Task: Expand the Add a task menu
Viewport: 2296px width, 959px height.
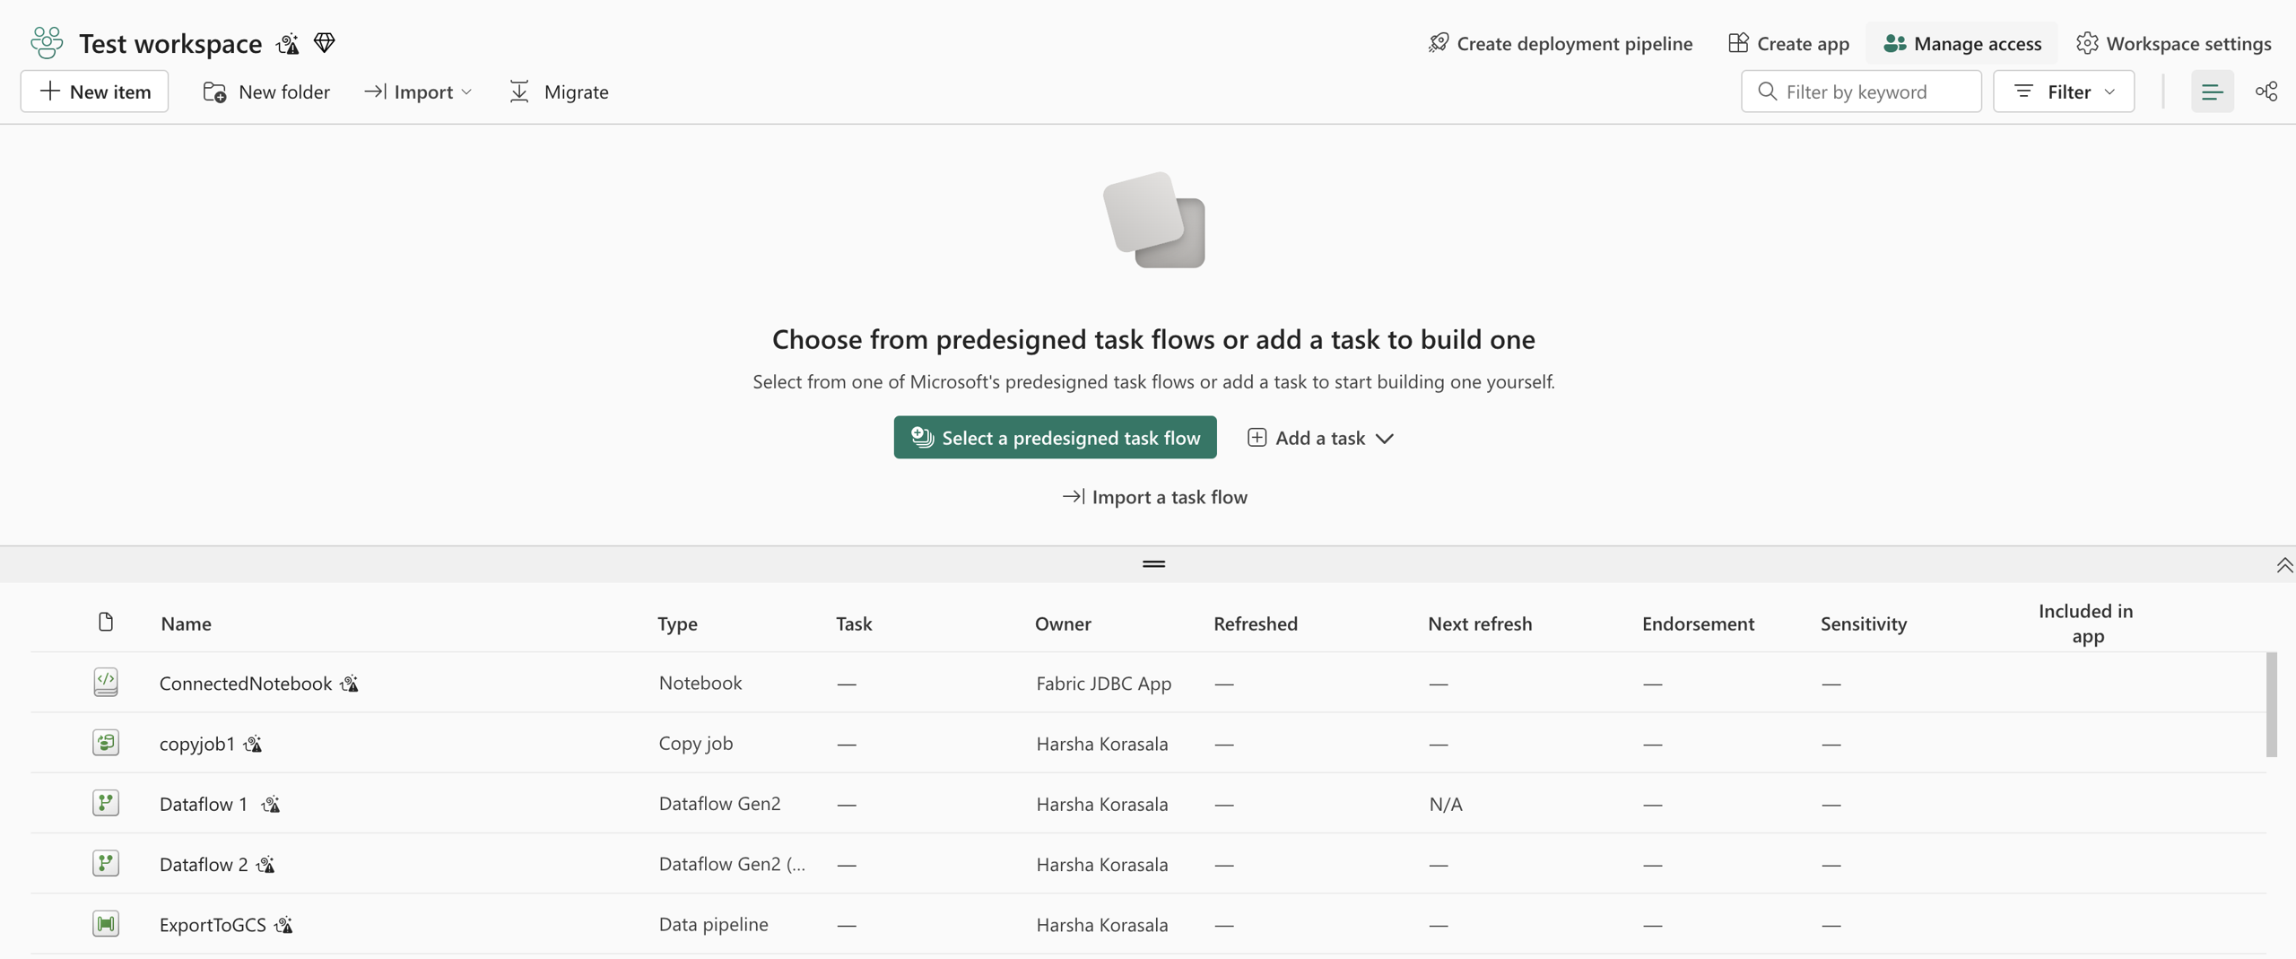Action: [1320, 438]
